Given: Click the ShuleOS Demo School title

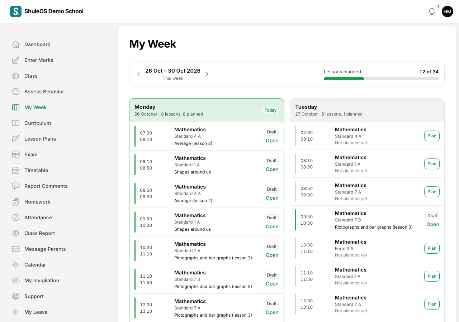Looking at the screenshot, I should pos(54,11).
